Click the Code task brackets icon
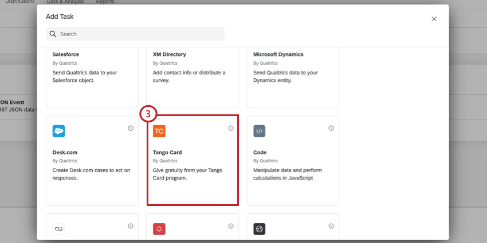 click(x=260, y=131)
